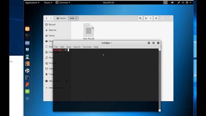206x116 pixels.
Task: Open Applications menu in top bar
Action: (32, 3)
